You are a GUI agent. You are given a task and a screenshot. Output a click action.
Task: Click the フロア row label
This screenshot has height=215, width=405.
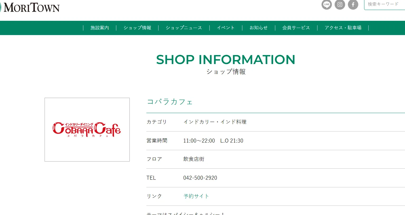(x=154, y=159)
